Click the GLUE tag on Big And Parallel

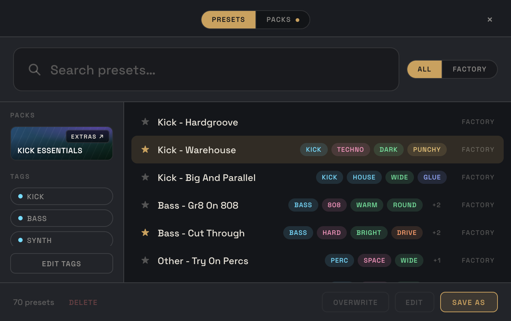tap(432, 177)
